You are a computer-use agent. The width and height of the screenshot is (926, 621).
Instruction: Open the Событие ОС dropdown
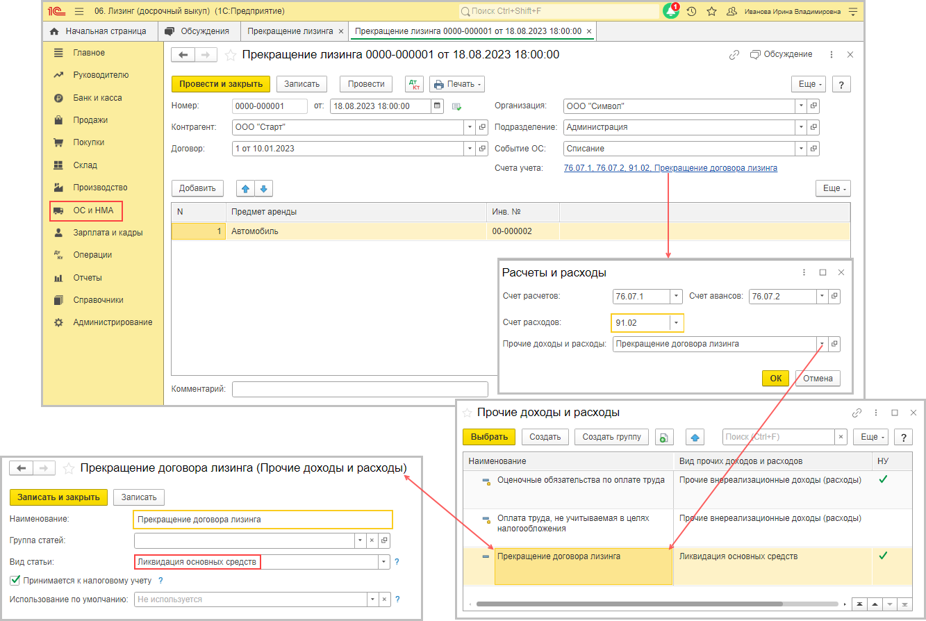(801, 149)
